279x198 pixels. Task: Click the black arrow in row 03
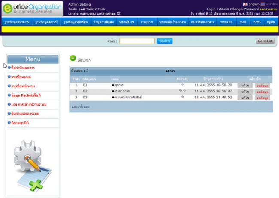[x=113, y=97]
